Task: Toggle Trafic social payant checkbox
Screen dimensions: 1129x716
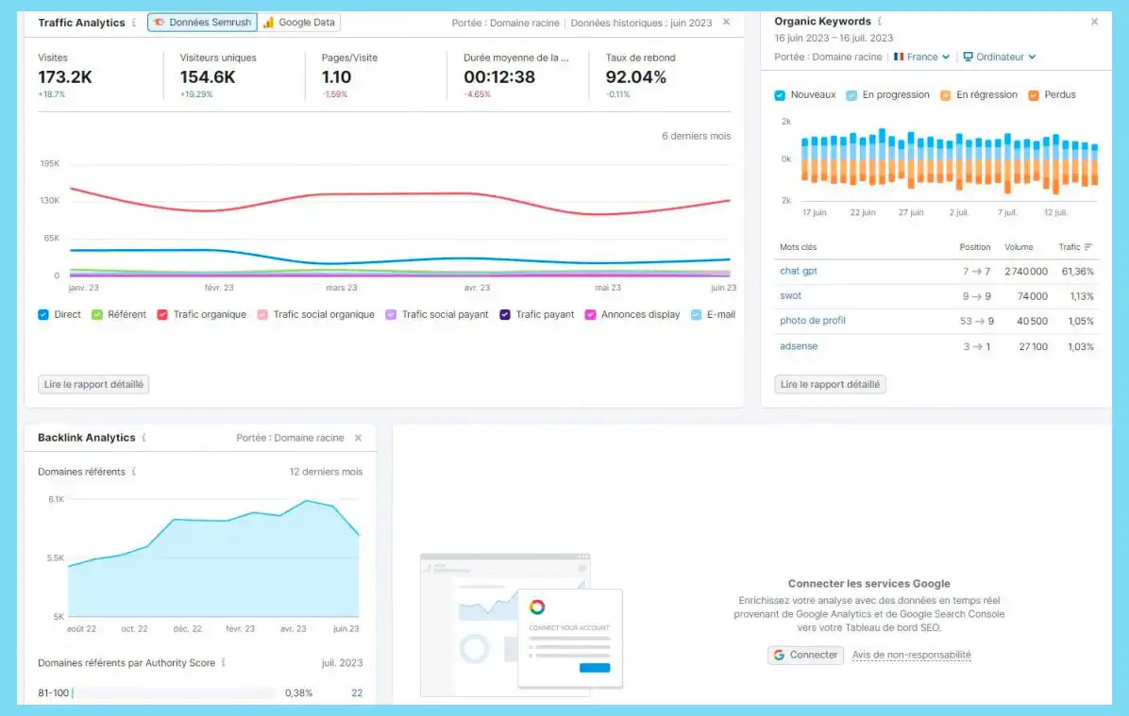Action: [391, 314]
